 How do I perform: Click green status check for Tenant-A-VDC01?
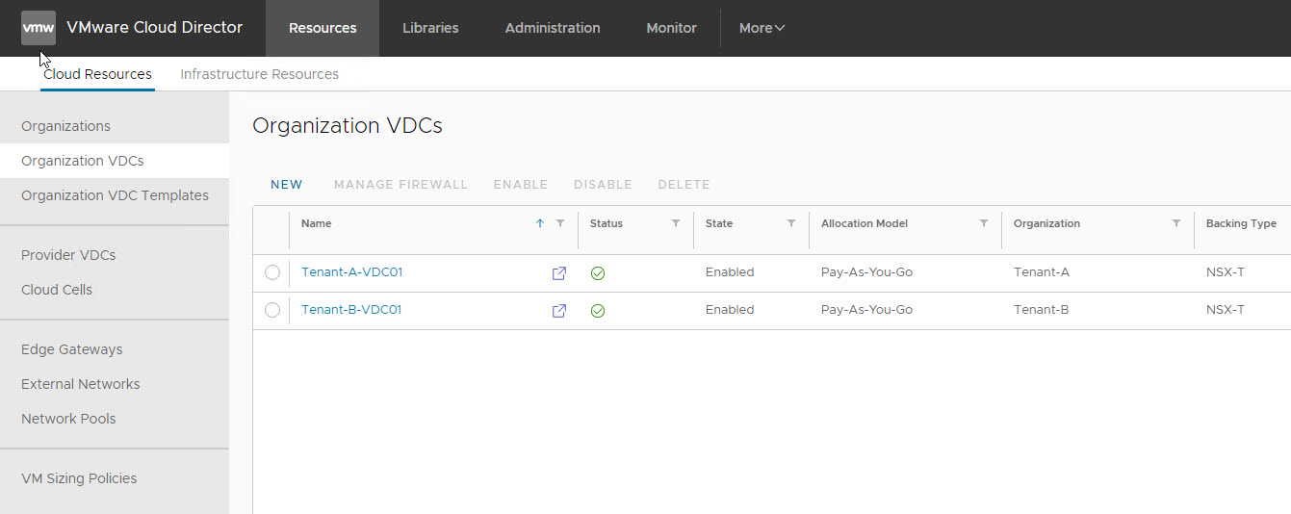(598, 273)
